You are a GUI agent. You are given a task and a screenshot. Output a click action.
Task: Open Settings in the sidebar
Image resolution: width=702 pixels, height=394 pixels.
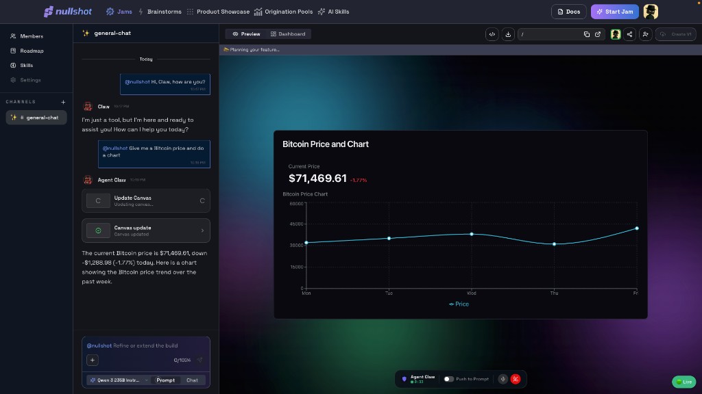tap(25, 80)
